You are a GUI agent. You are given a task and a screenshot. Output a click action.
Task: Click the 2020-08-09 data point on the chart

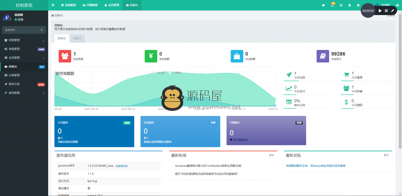pos(91,94)
